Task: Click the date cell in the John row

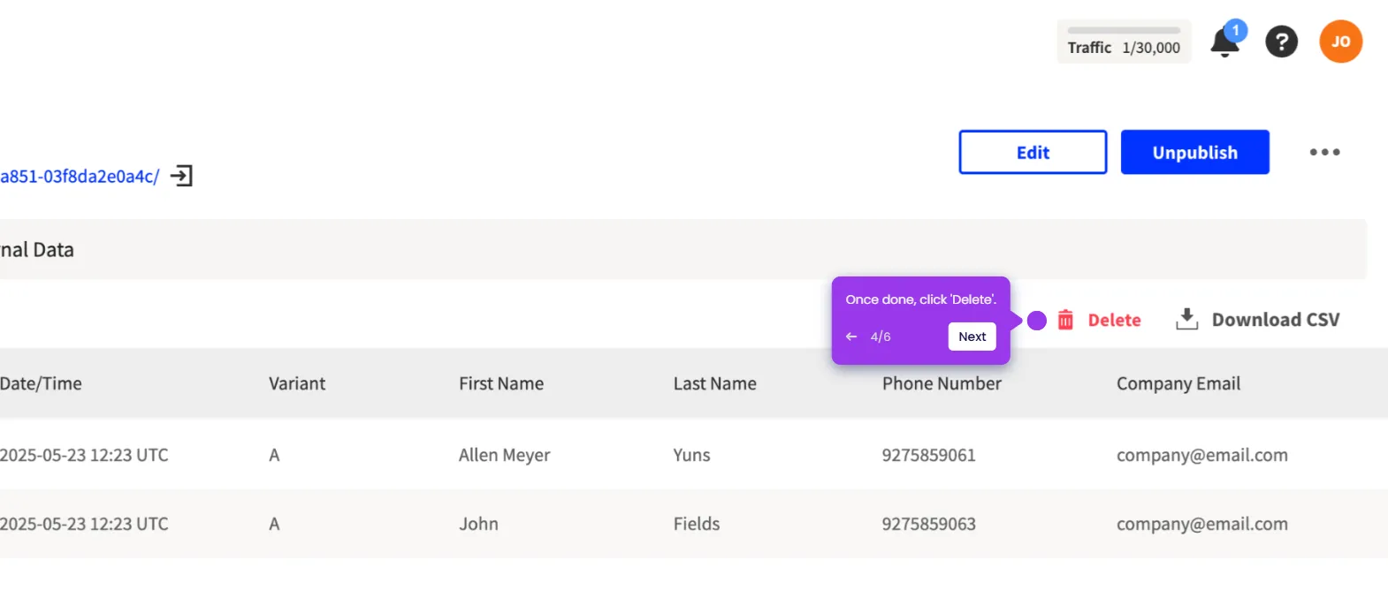Action: (x=84, y=524)
